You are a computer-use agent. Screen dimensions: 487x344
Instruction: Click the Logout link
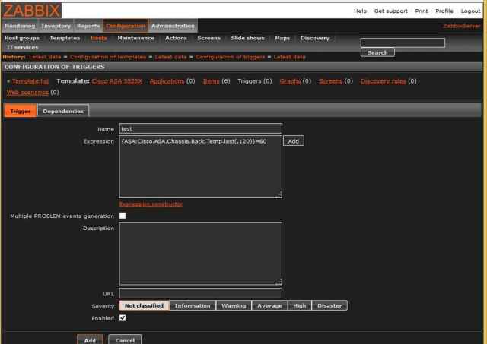click(470, 11)
